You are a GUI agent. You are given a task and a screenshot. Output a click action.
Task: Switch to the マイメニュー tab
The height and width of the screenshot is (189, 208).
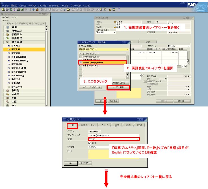pos(40,23)
